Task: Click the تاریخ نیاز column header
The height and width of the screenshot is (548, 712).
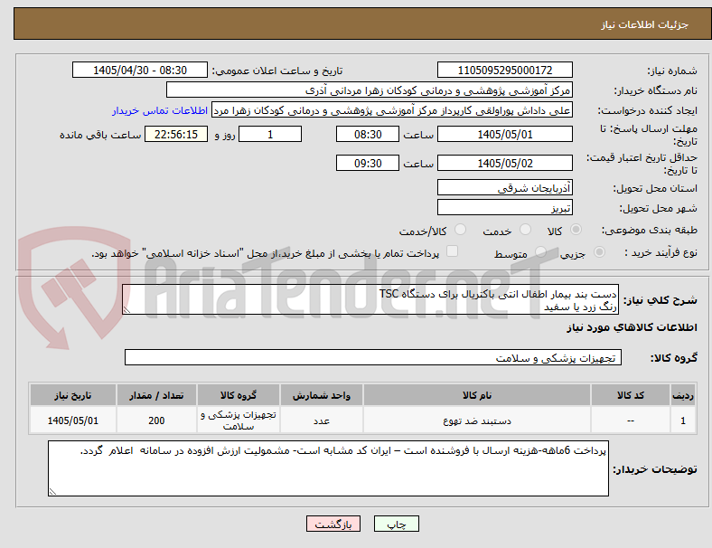Action: [x=73, y=395]
